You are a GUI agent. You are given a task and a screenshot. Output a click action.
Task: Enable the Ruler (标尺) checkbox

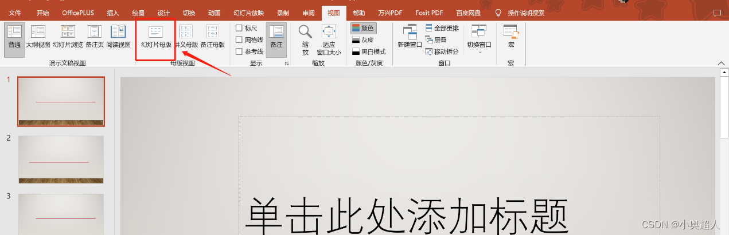[x=247, y=28]
